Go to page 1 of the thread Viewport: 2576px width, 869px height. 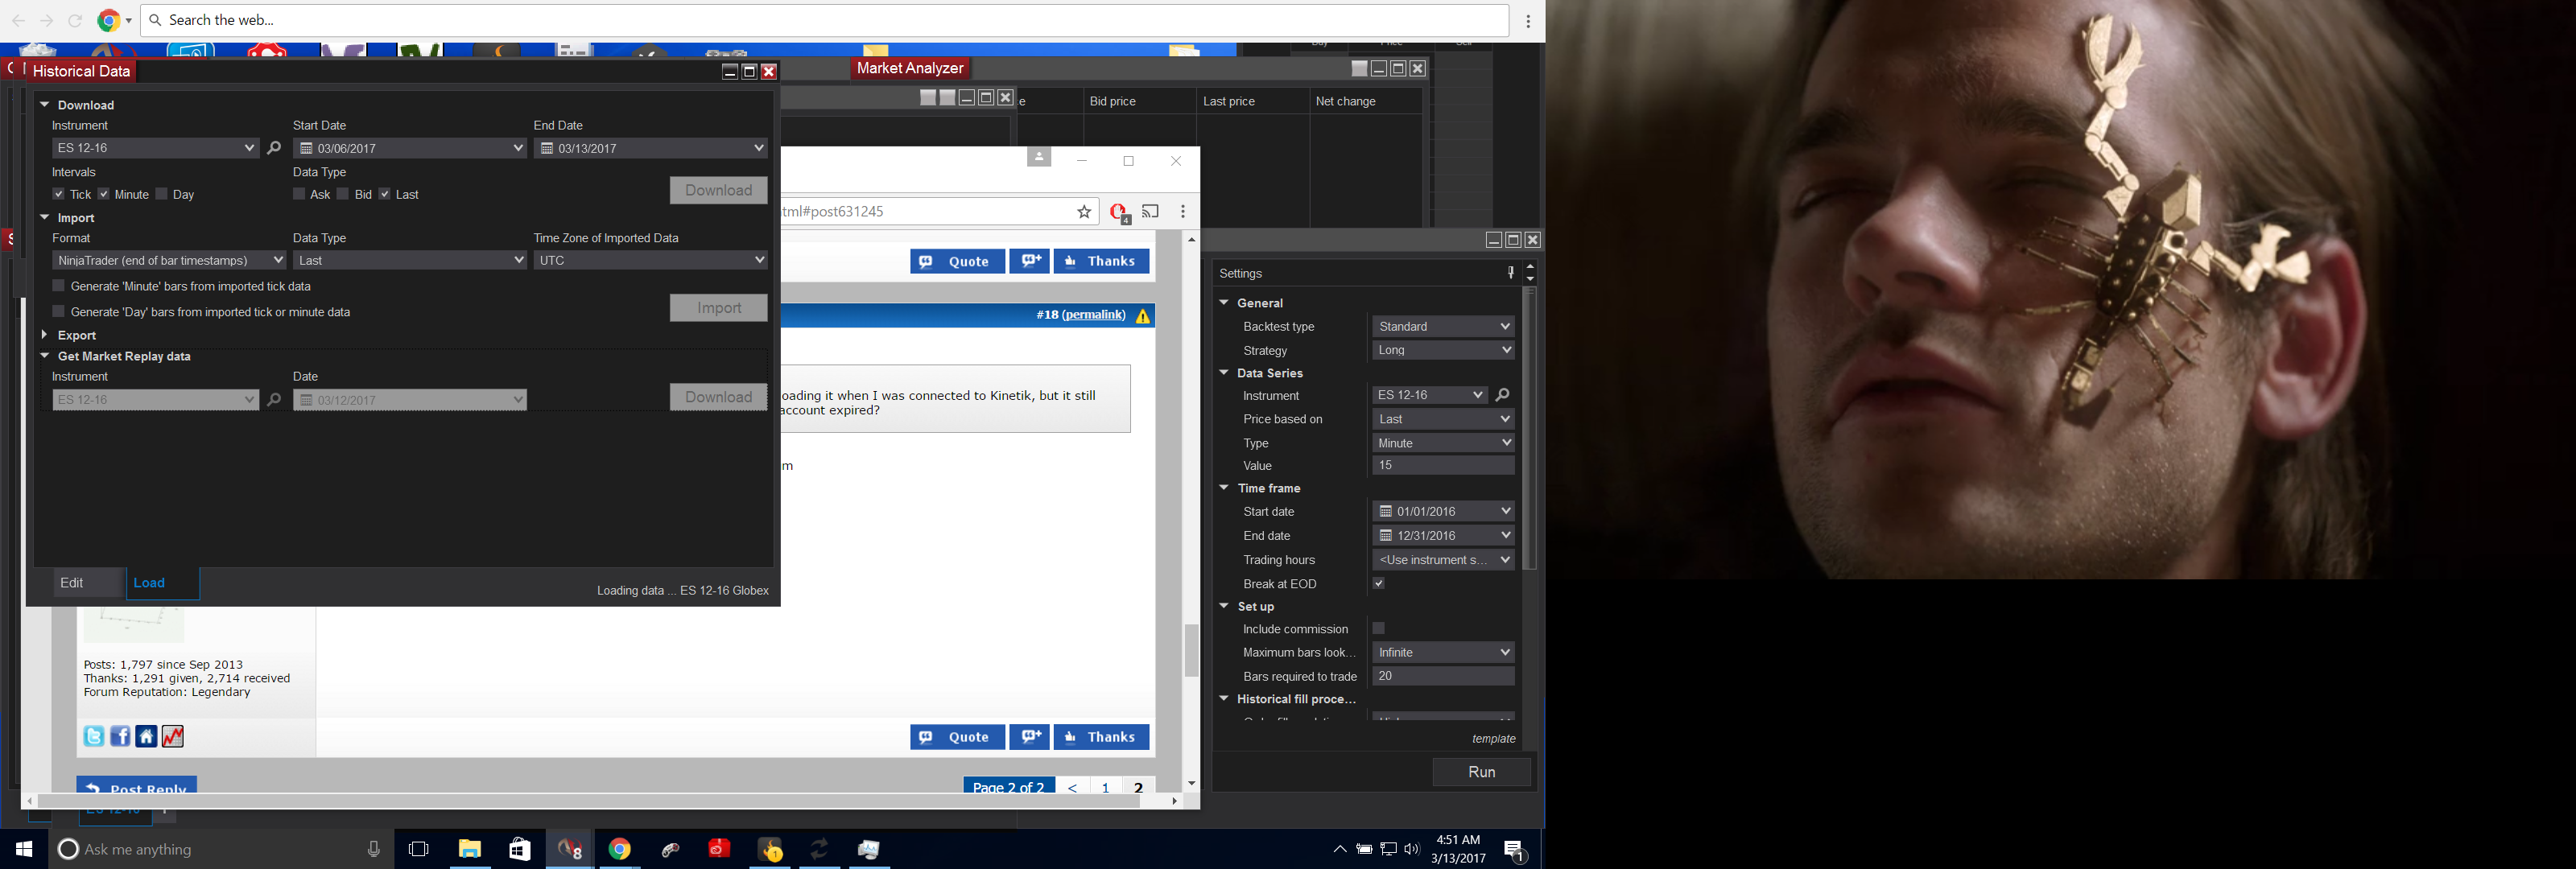coord(1105,788)
